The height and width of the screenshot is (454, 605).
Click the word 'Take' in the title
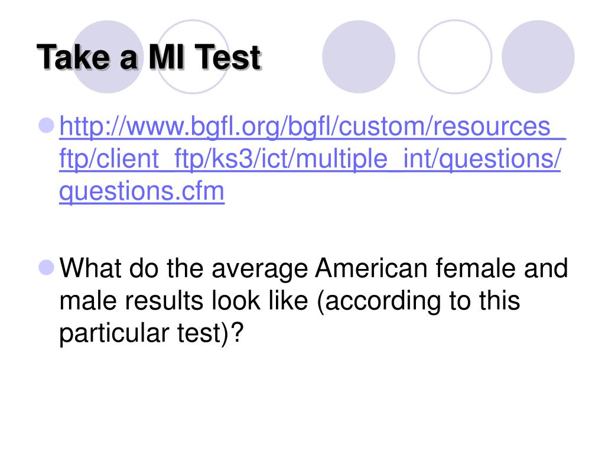pos(73,57)
